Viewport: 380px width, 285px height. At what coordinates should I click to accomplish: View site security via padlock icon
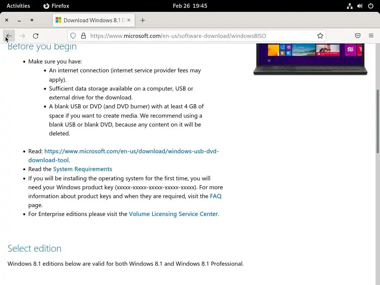tap(83, 36)
